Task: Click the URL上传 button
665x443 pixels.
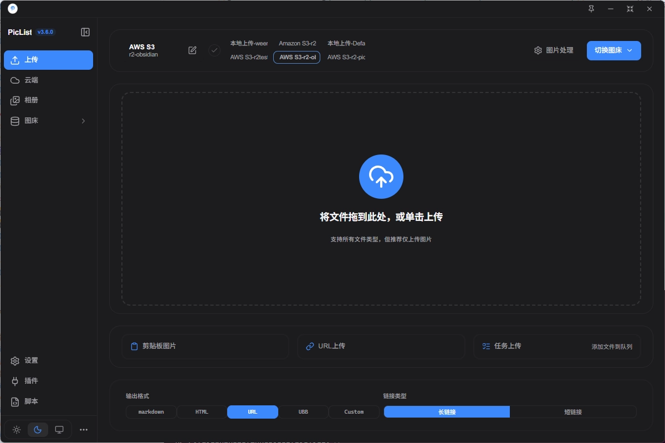Action: (x=381, y=346)
